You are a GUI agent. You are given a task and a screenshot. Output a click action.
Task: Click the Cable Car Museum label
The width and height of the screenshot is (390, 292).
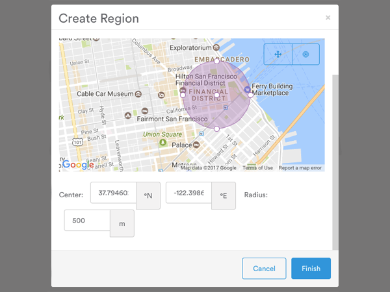pyautogui.click(x=105, y=94)
